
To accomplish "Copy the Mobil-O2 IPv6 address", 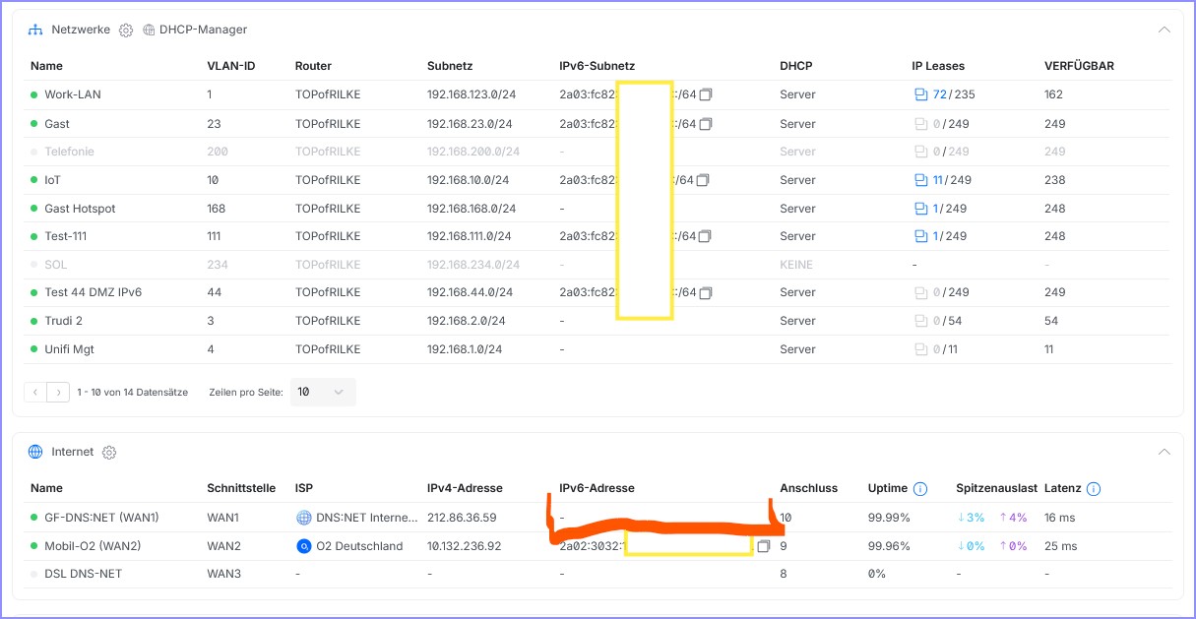I will [x=763, y=546].
